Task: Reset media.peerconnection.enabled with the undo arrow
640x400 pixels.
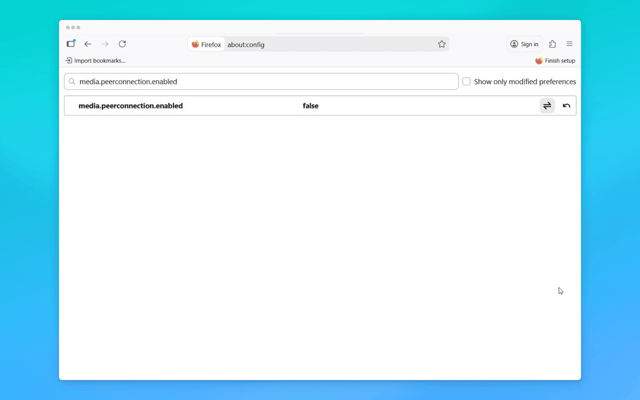Action: tap(566, 105)
